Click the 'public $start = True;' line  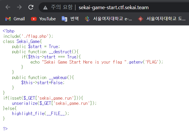point(36,46)
